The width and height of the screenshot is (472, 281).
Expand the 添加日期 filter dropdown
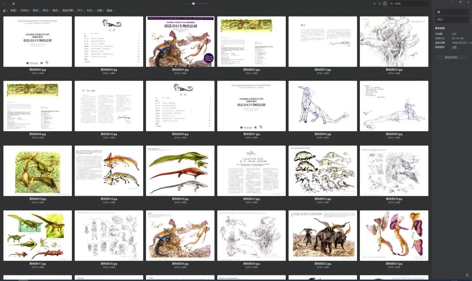click(69, 11)
